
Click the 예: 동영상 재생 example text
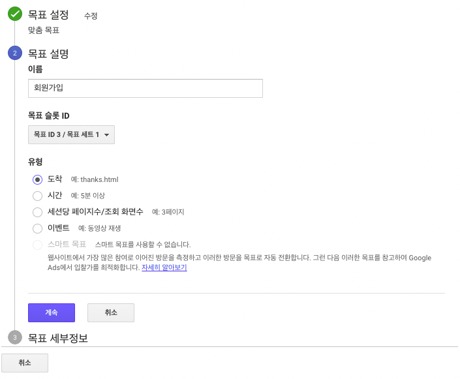[x=99, y=228]
